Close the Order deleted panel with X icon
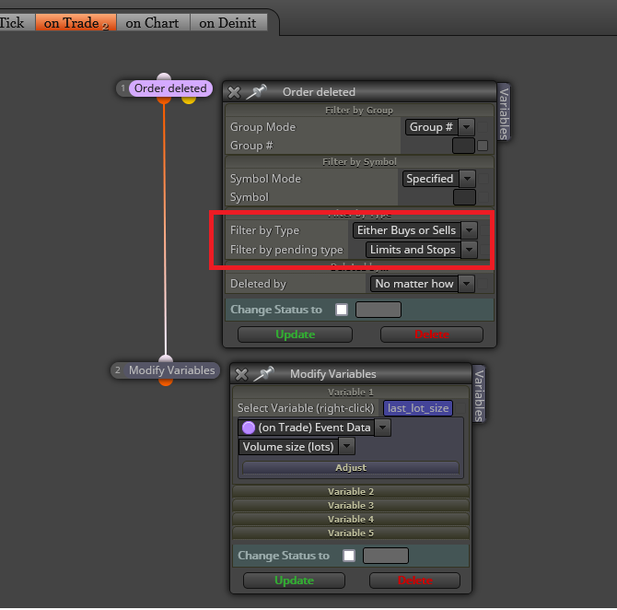 pyautogui.click(x=234, y=92)
